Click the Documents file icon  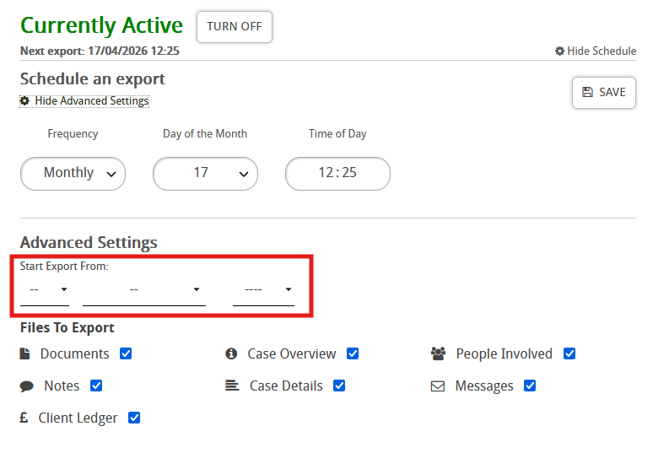point(25,354)
